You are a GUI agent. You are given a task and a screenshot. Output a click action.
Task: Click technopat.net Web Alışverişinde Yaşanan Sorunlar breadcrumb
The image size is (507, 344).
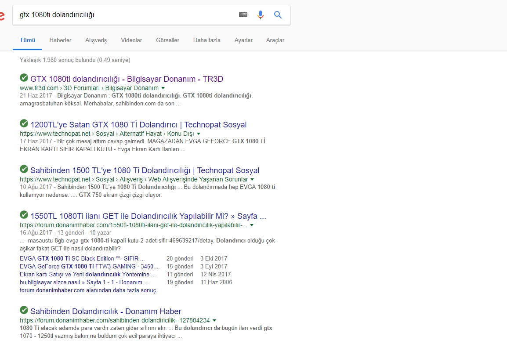pos(134,179)
